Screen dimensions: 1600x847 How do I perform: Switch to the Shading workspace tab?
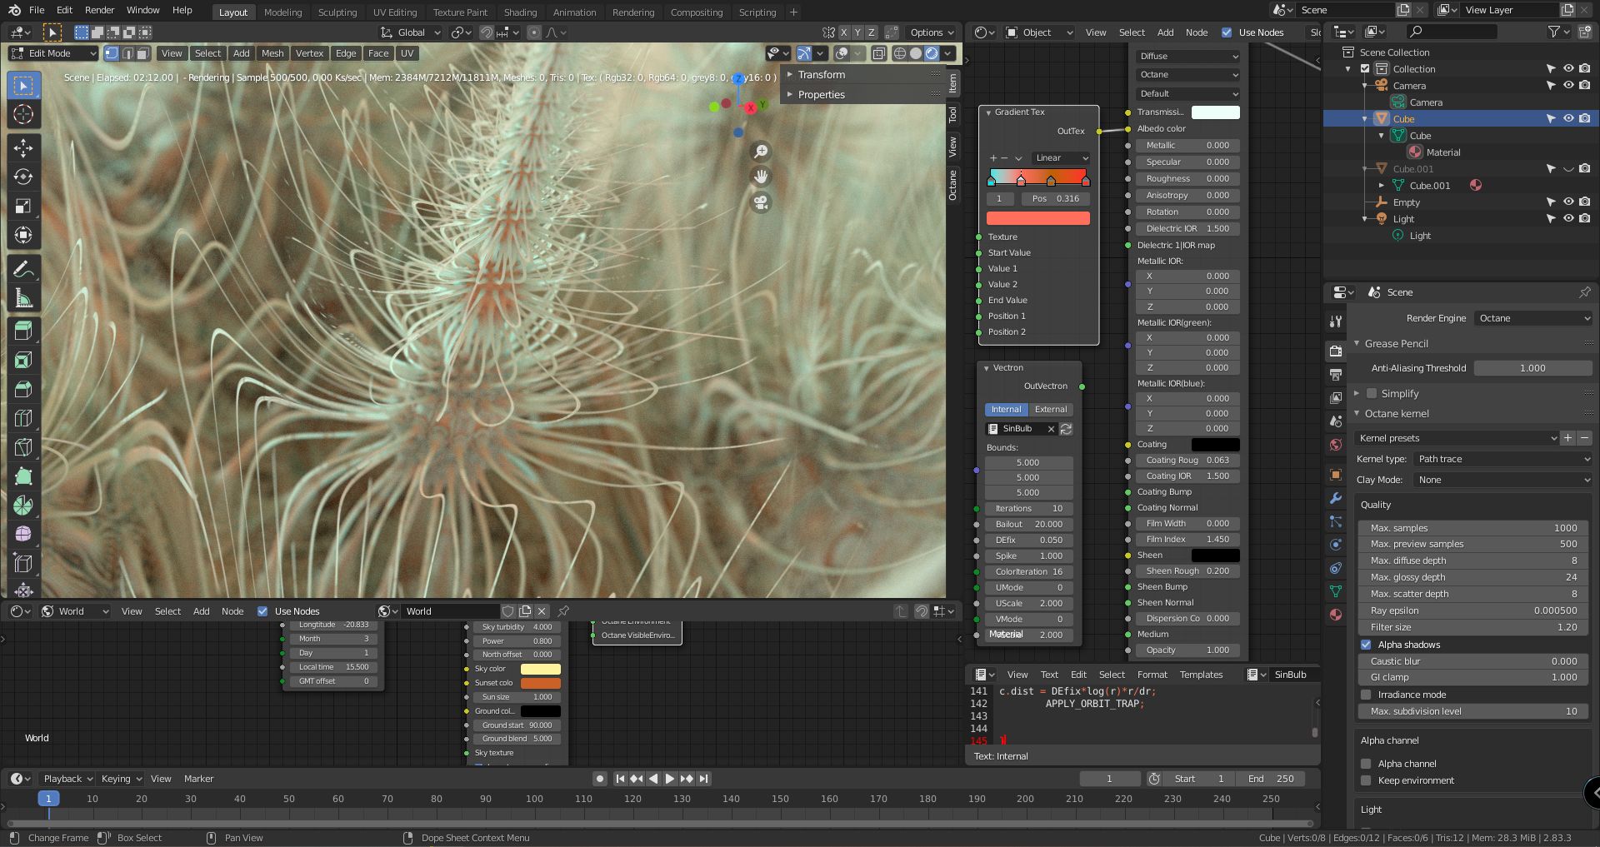[x=520, y=12]
